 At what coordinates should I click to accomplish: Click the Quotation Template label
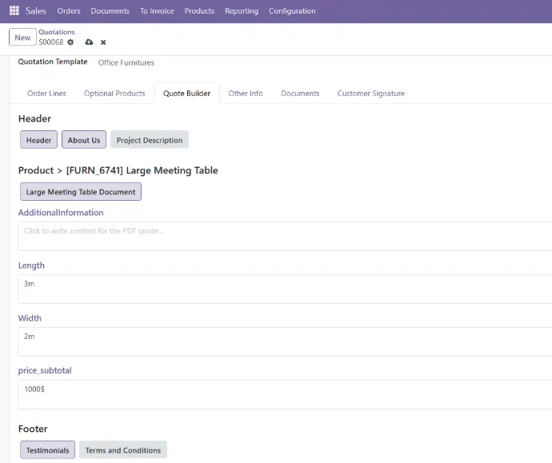53,62
